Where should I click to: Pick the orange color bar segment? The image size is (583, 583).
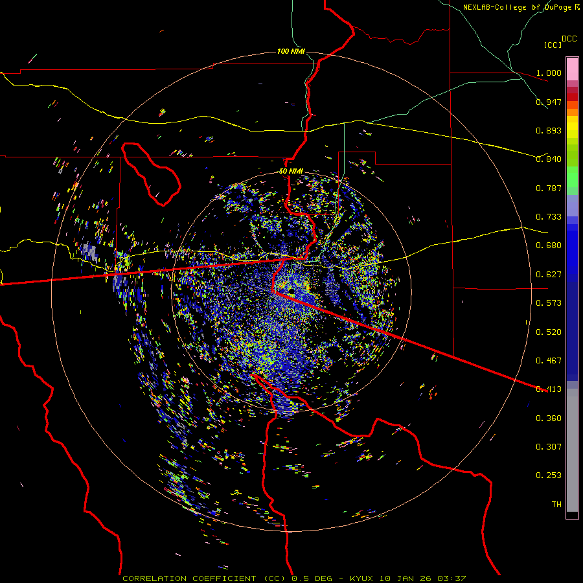572,112
